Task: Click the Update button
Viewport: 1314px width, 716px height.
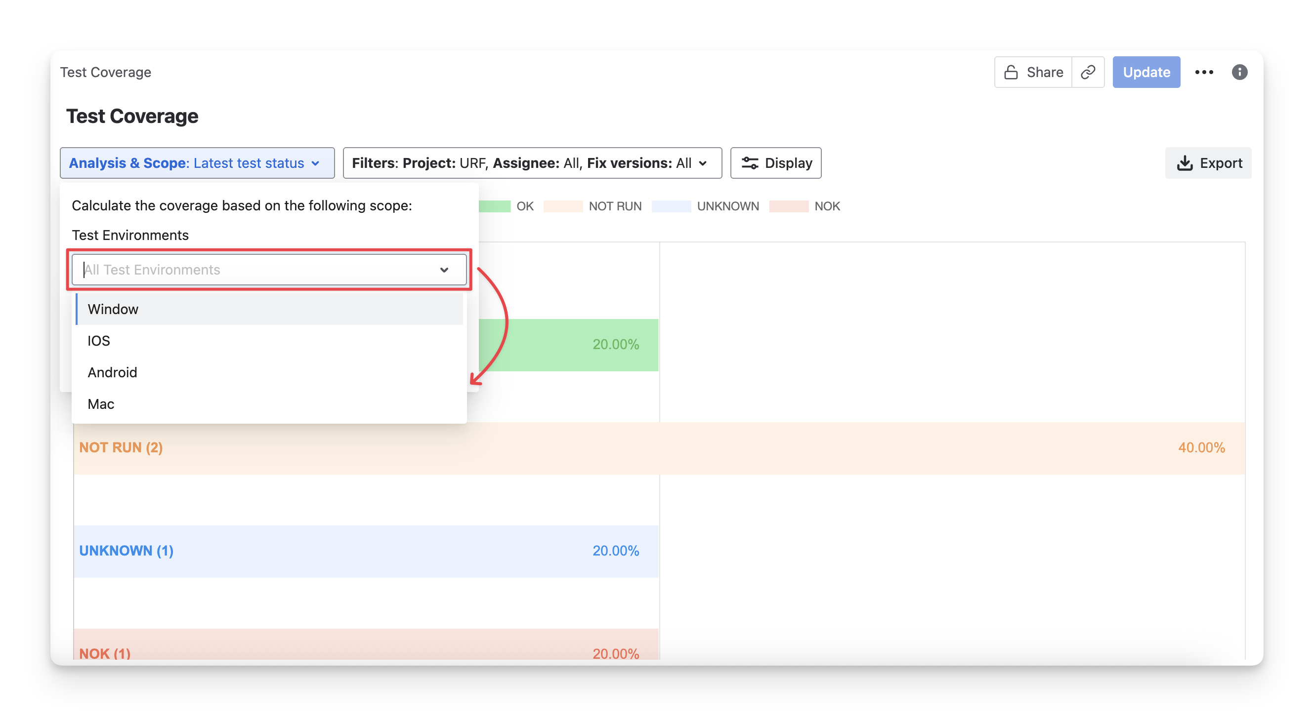Action: (x=1145, y=73)
